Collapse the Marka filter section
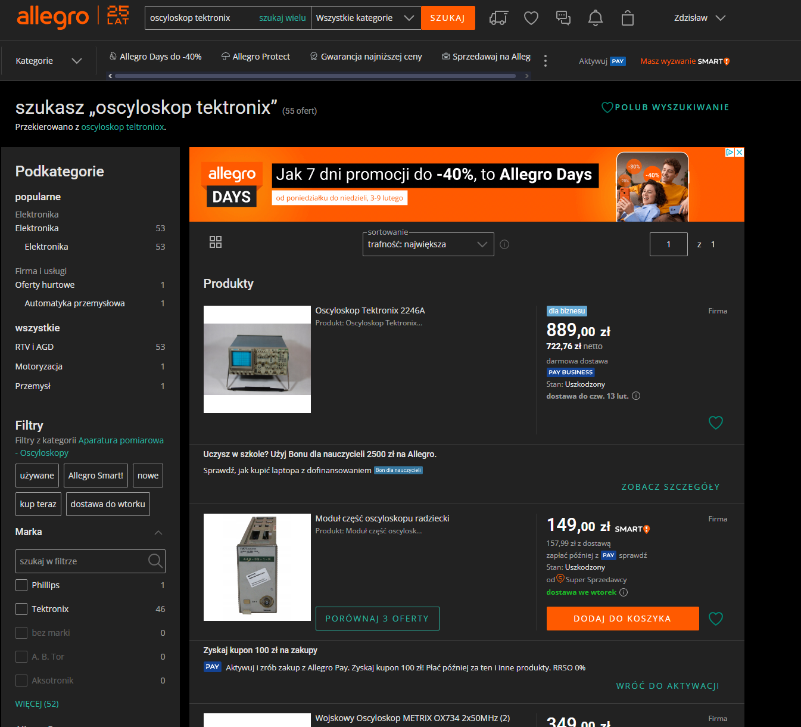Screen dimensions: 801x727 158,532
